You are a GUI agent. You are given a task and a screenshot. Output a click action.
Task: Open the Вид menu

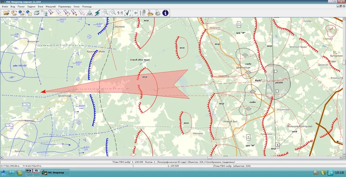(x=13, y=7)
